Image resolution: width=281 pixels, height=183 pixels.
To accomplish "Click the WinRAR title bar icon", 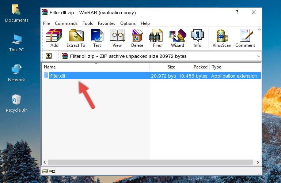I will (45, 12).
